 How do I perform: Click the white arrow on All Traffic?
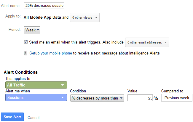(63, 85)
